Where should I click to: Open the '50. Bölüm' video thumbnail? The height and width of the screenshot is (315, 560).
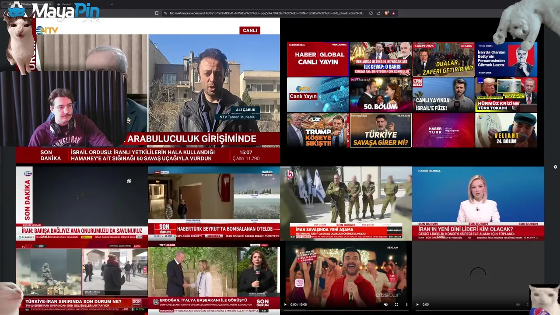(381, 94)
